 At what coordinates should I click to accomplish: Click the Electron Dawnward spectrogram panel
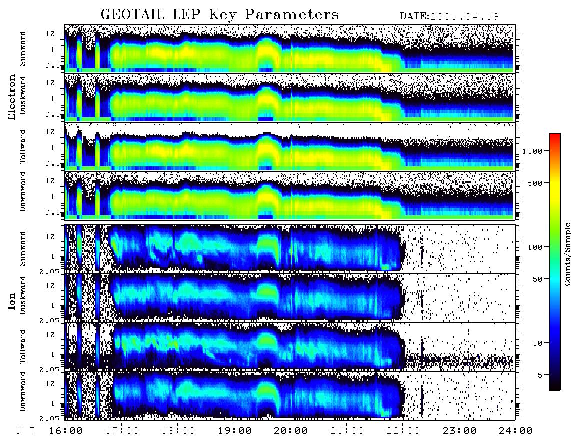pyautogui.click(x=290, y=195)
